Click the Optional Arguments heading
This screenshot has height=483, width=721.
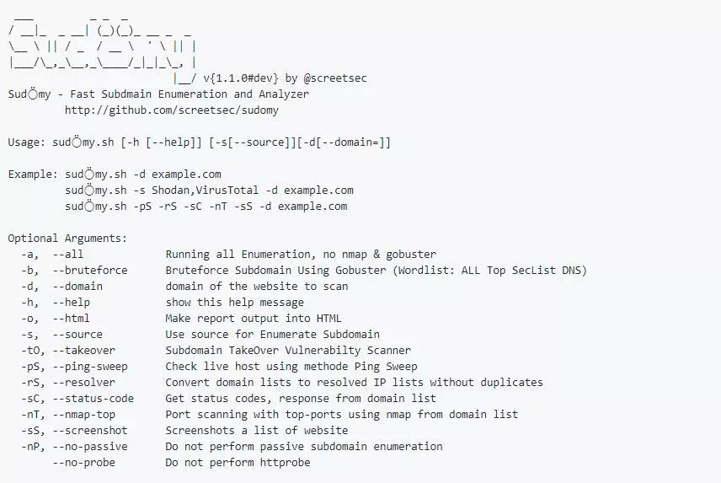pyautogui.click(x=67, y=239)
